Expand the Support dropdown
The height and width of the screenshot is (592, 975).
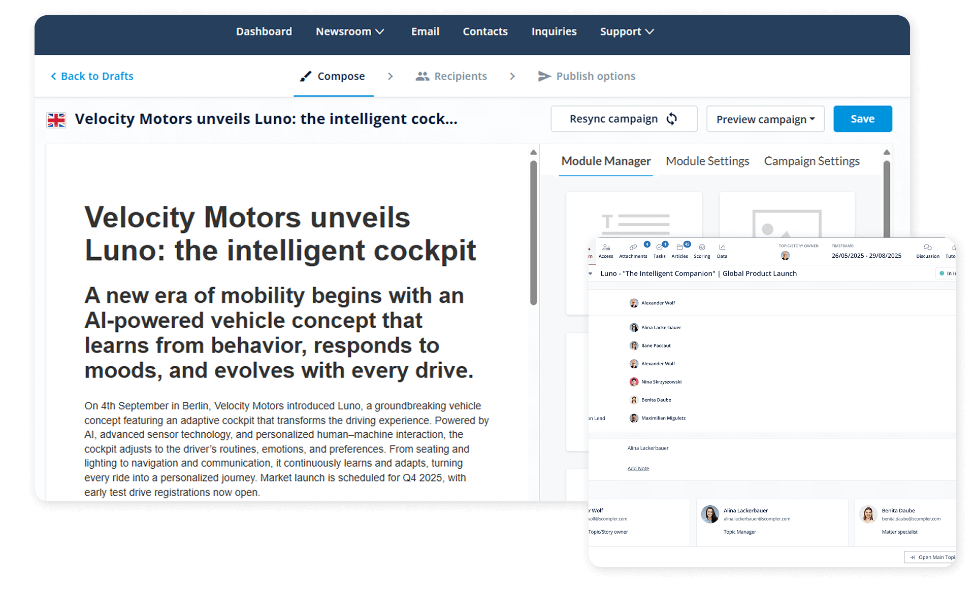(626, 31)
